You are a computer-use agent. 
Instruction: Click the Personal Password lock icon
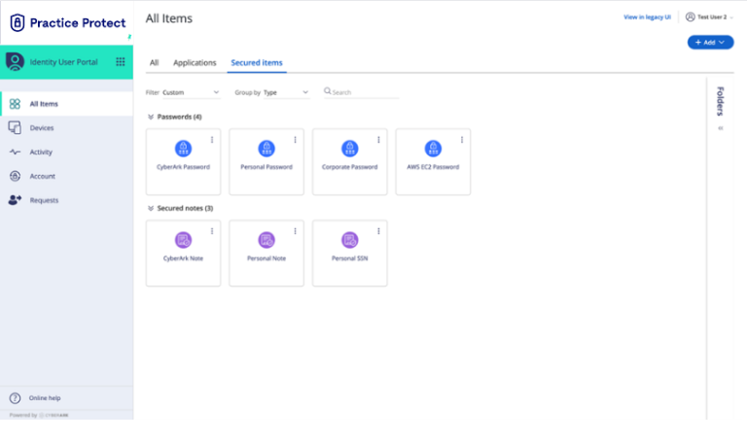tap(267, 149)
